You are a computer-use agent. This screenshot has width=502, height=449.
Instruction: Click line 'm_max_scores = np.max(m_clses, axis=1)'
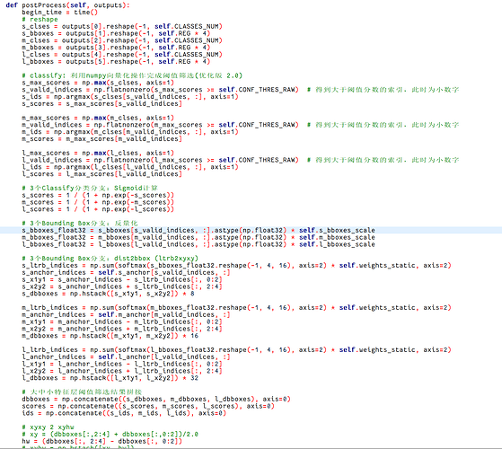pyautogui.click(x=98, y=118)
